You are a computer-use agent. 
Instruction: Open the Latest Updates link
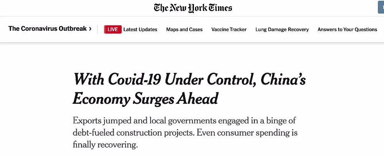[x=140, y=30]
